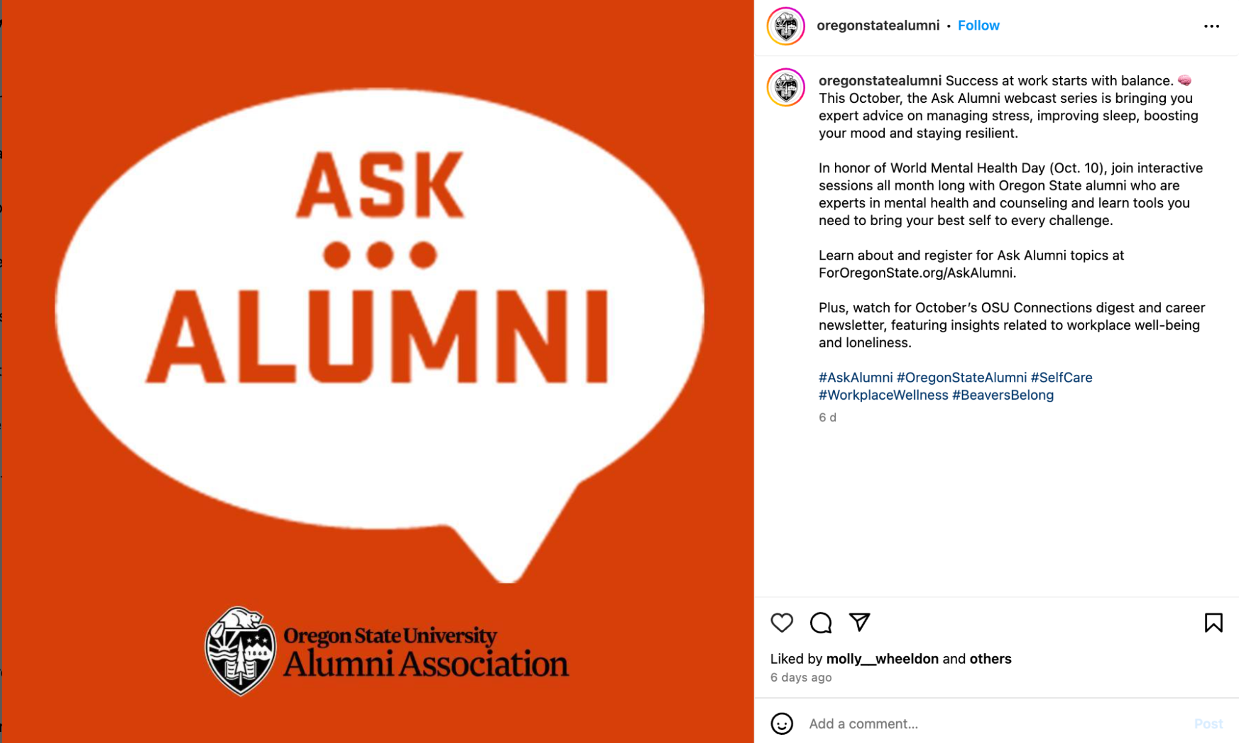Show the list of others who liked
Screen dimensions: 1239x743
990,659
